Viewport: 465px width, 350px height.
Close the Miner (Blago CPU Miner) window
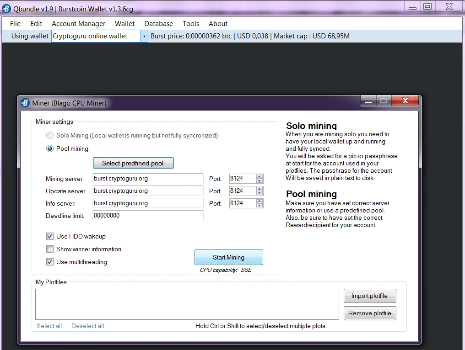(x=405, y=101)
